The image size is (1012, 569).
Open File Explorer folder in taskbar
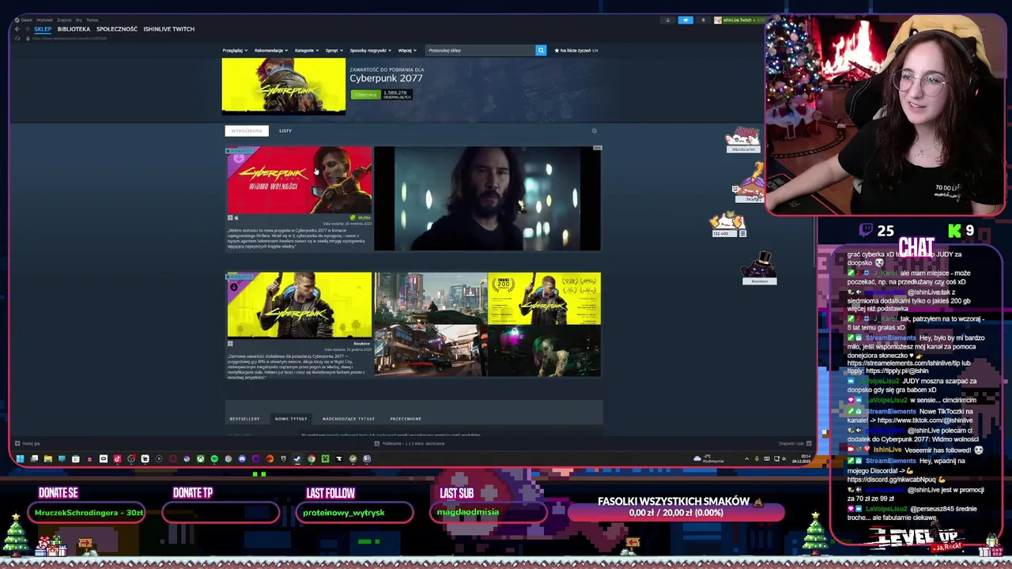click(x=48, y=458)
